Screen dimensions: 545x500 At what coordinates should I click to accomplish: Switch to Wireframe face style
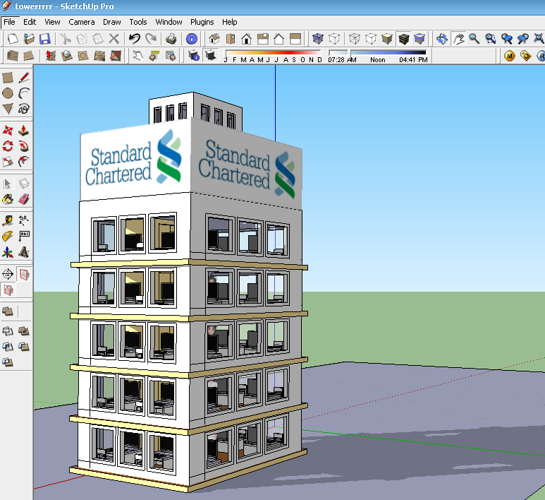pos(355,39)
